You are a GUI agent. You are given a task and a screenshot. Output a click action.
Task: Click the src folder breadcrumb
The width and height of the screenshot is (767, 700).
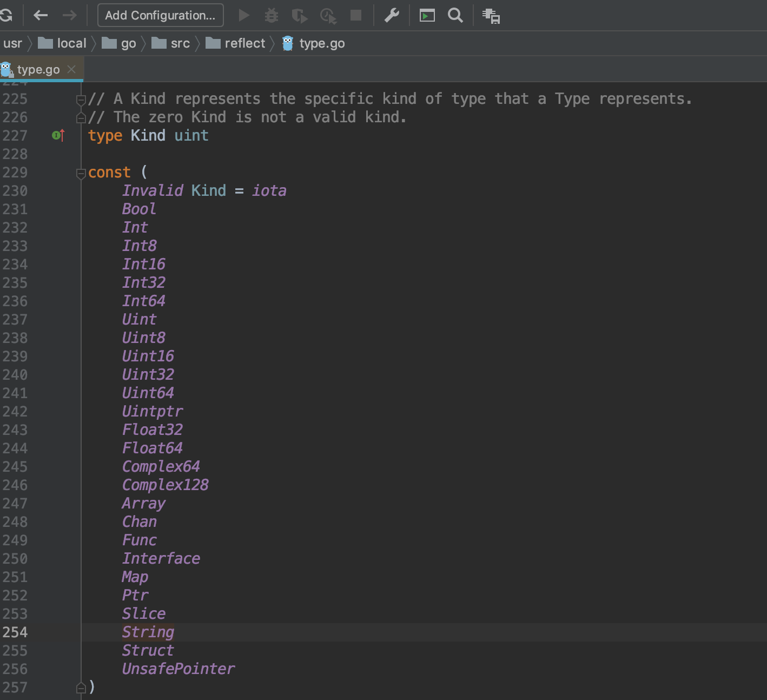(x=180, y=43)
